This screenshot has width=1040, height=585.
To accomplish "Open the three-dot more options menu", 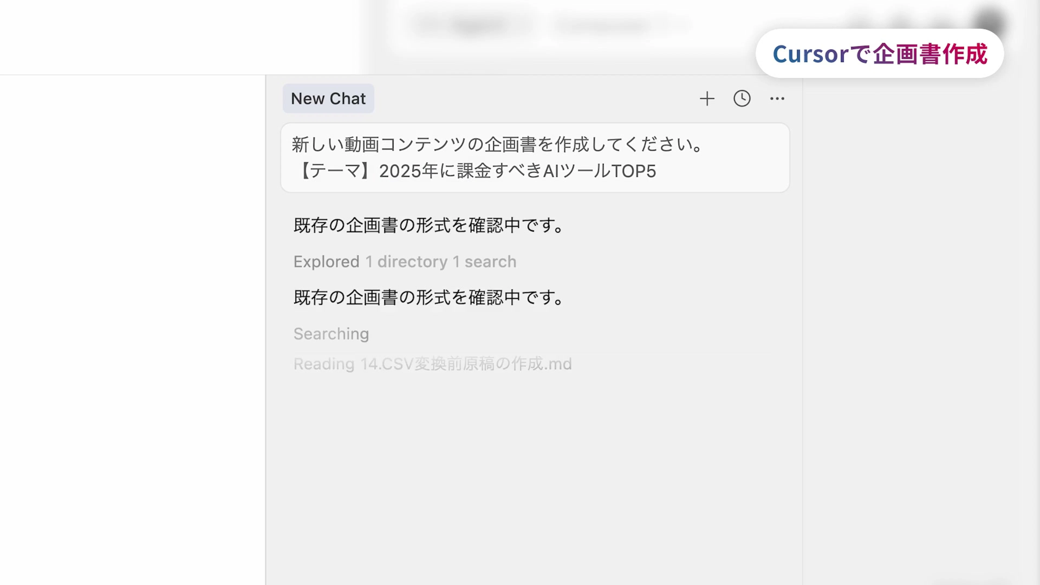I will [x=777, y=99].
